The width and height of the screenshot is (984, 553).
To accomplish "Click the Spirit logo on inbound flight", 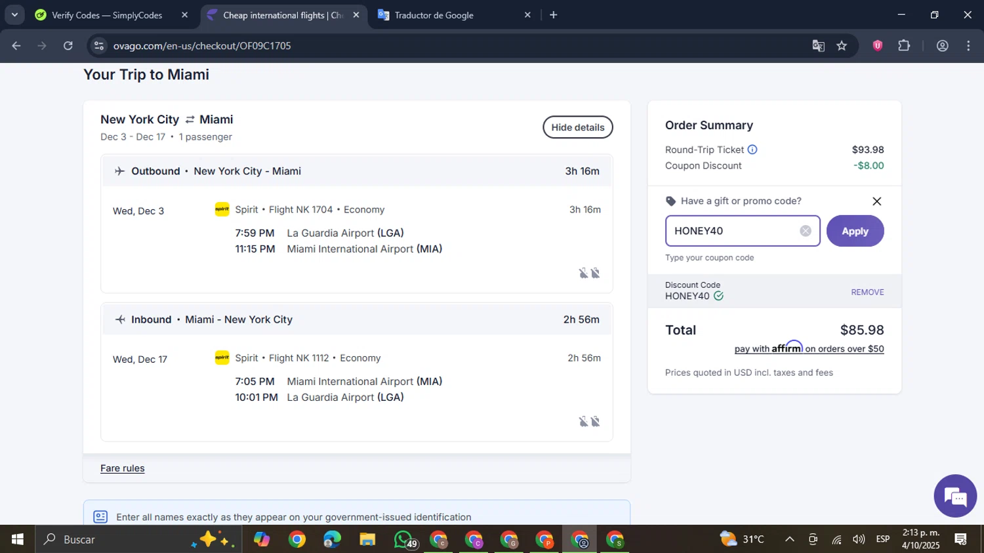I will click(x=222, y=358).
